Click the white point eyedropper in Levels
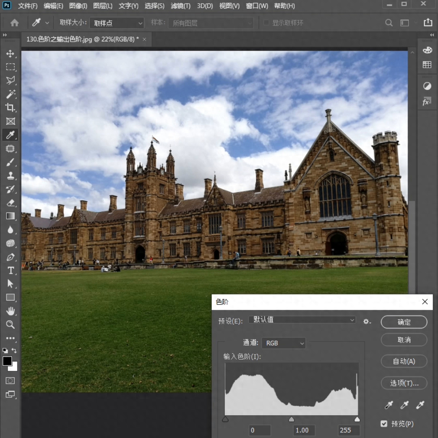 420,405
